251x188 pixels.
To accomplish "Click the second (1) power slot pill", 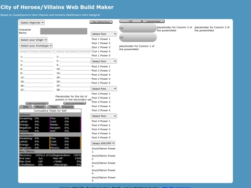I will [138, 38].
